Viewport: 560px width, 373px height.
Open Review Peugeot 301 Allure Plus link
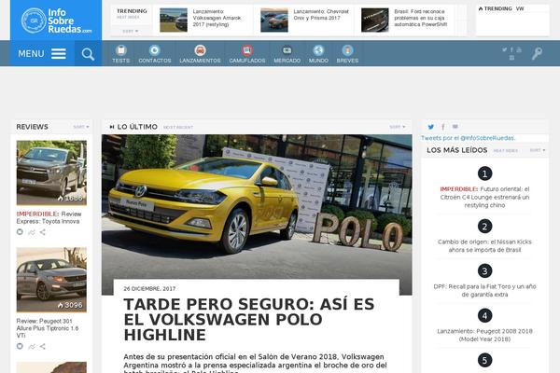tap(48, 328)
